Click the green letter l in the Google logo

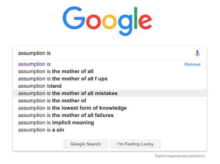point(135,18)
